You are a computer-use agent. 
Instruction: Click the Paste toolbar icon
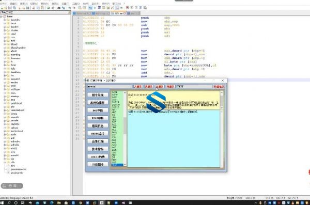pos(42,8)
